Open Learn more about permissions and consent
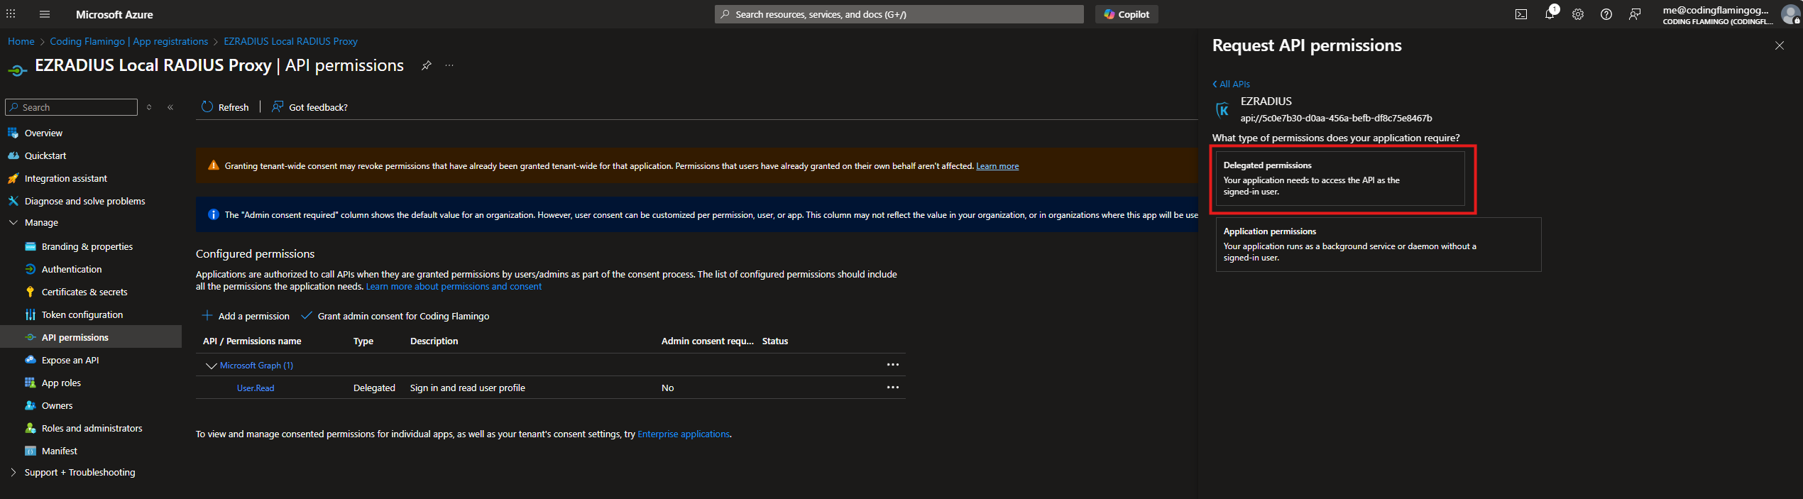This screenshot has width=1803, height=499. point(454,287)
